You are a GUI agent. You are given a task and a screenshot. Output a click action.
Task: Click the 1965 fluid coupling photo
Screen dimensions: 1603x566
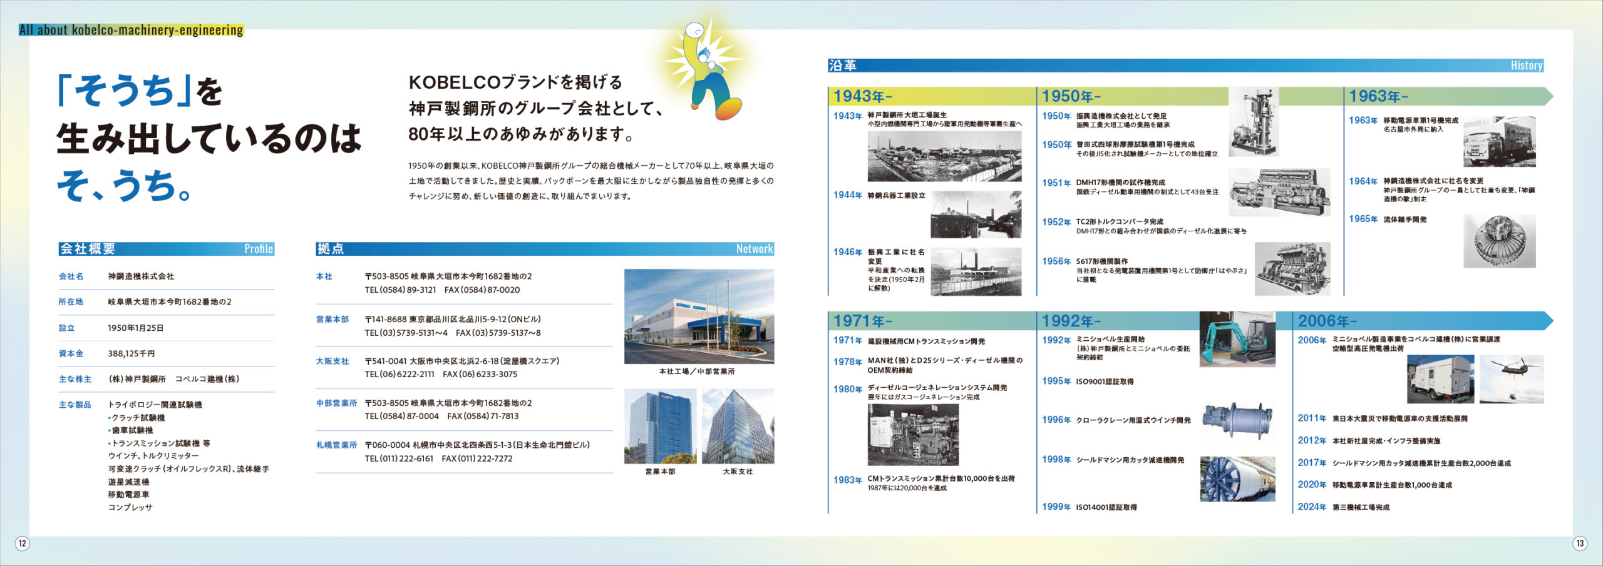[1499, 241]
